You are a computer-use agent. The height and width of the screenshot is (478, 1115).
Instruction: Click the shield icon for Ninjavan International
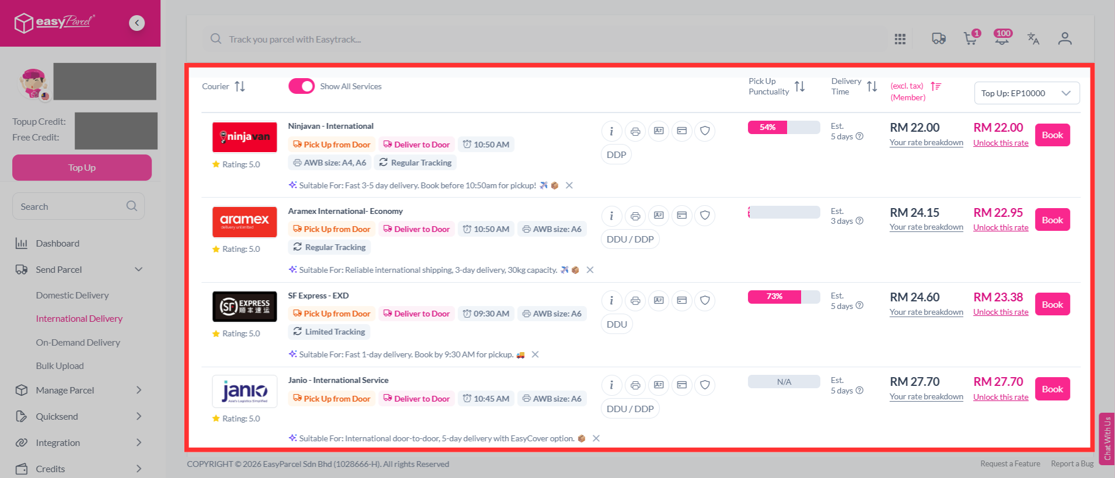705,131
